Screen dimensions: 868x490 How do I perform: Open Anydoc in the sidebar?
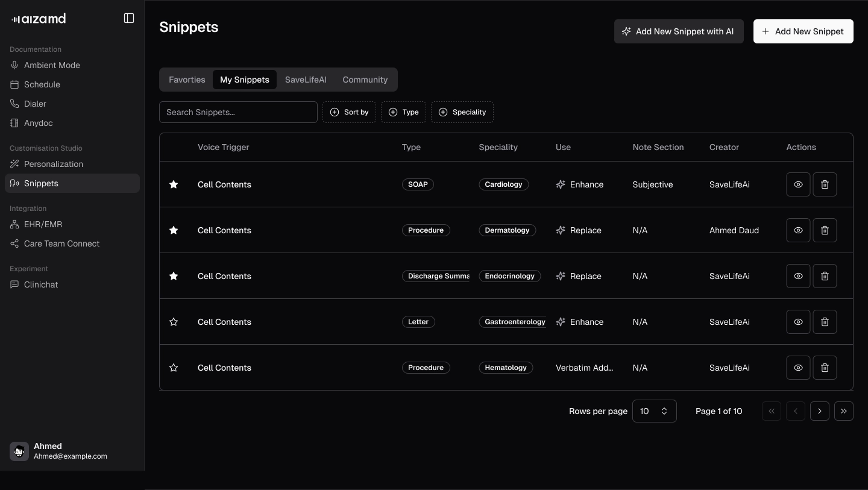coord(72,123)
